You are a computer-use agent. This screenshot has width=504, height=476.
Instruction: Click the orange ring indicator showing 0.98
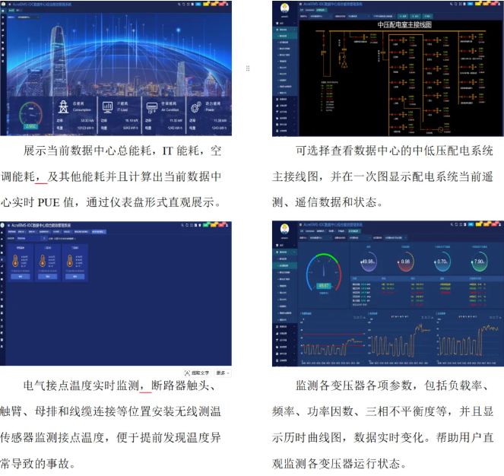click(405, 262)
